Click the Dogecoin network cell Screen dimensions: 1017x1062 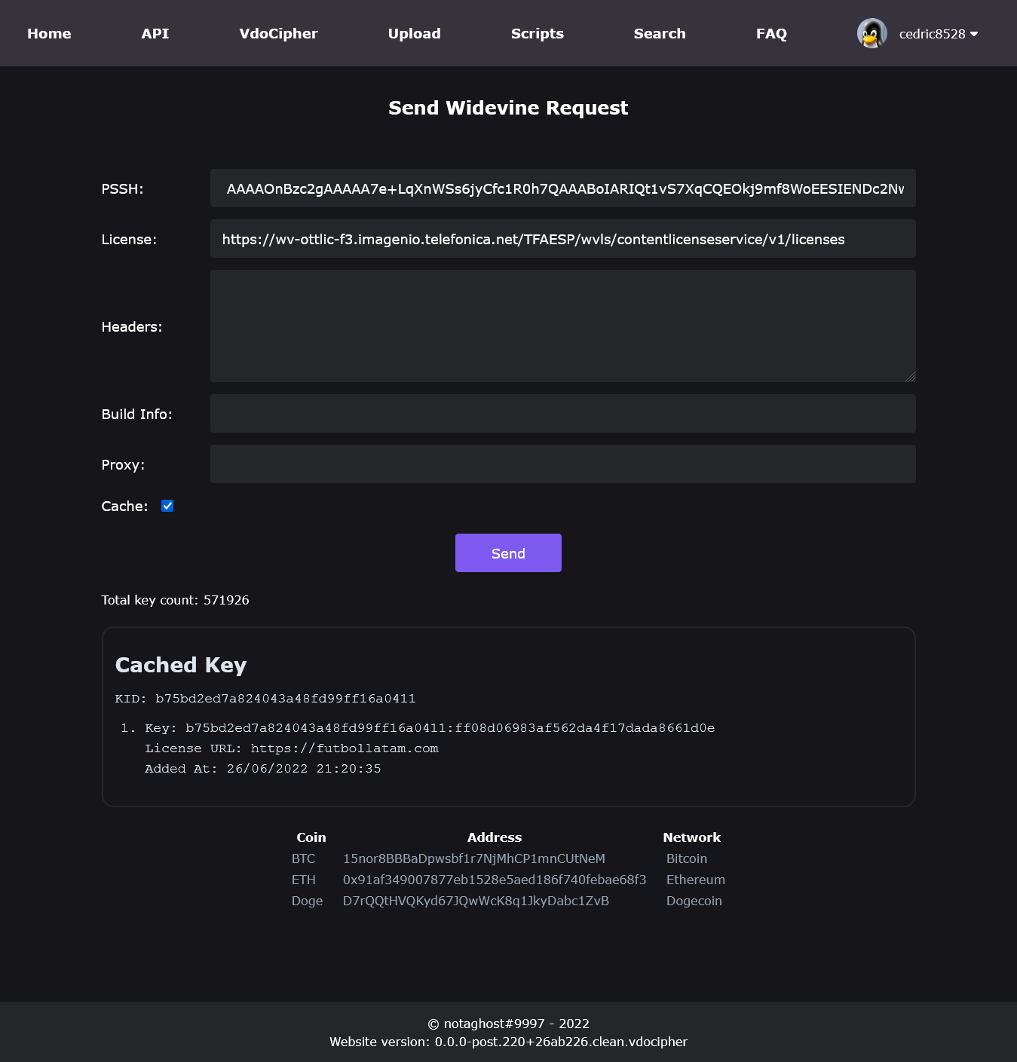(x=694, y=901)
